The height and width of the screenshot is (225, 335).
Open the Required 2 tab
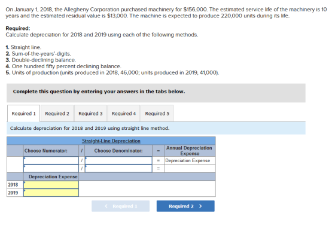57,114
